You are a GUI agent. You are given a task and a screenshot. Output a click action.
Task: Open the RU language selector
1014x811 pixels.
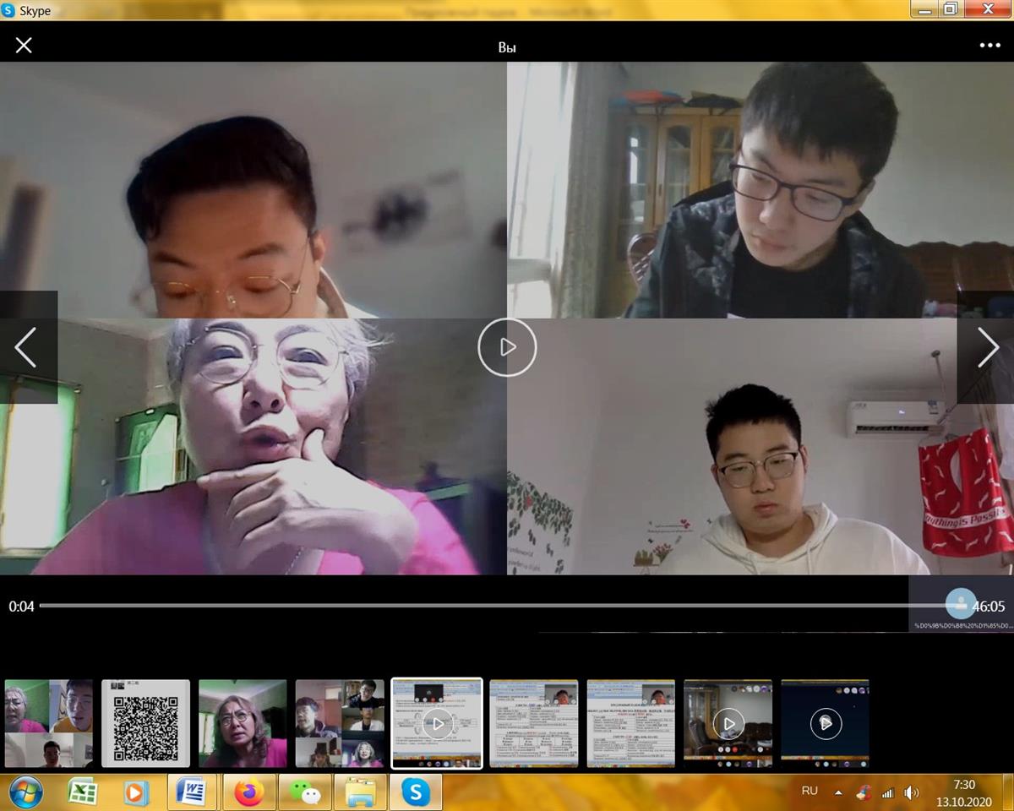(x=810, y=791)
